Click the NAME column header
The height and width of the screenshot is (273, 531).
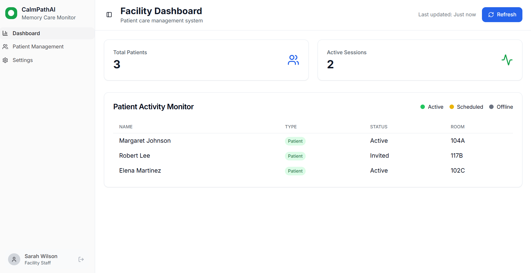[x=126, y=127]
